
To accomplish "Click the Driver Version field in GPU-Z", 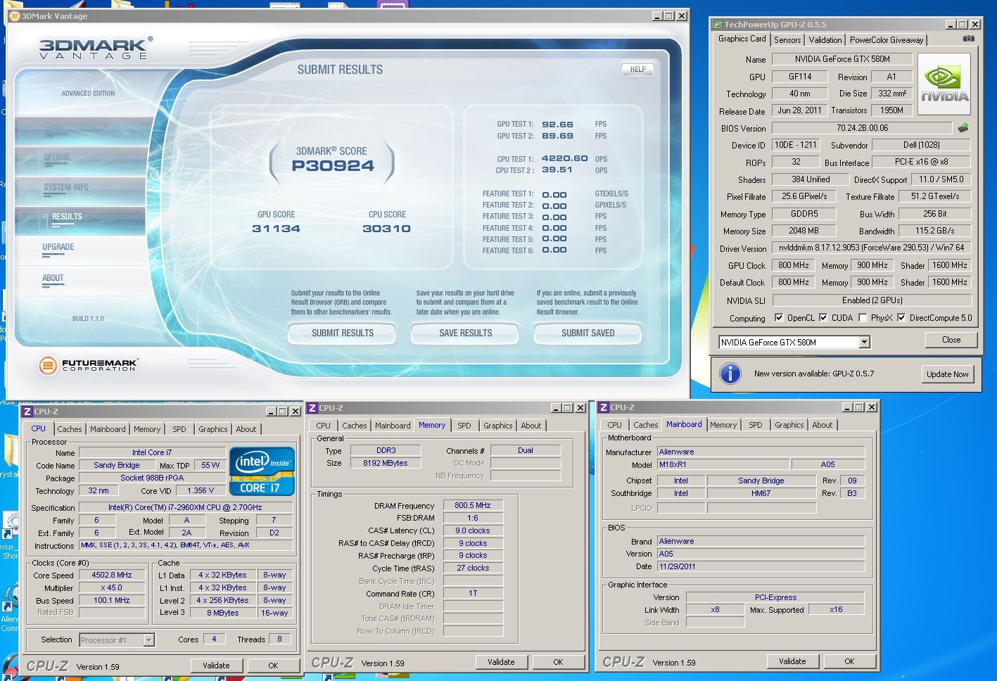I will tap(871, 248).
